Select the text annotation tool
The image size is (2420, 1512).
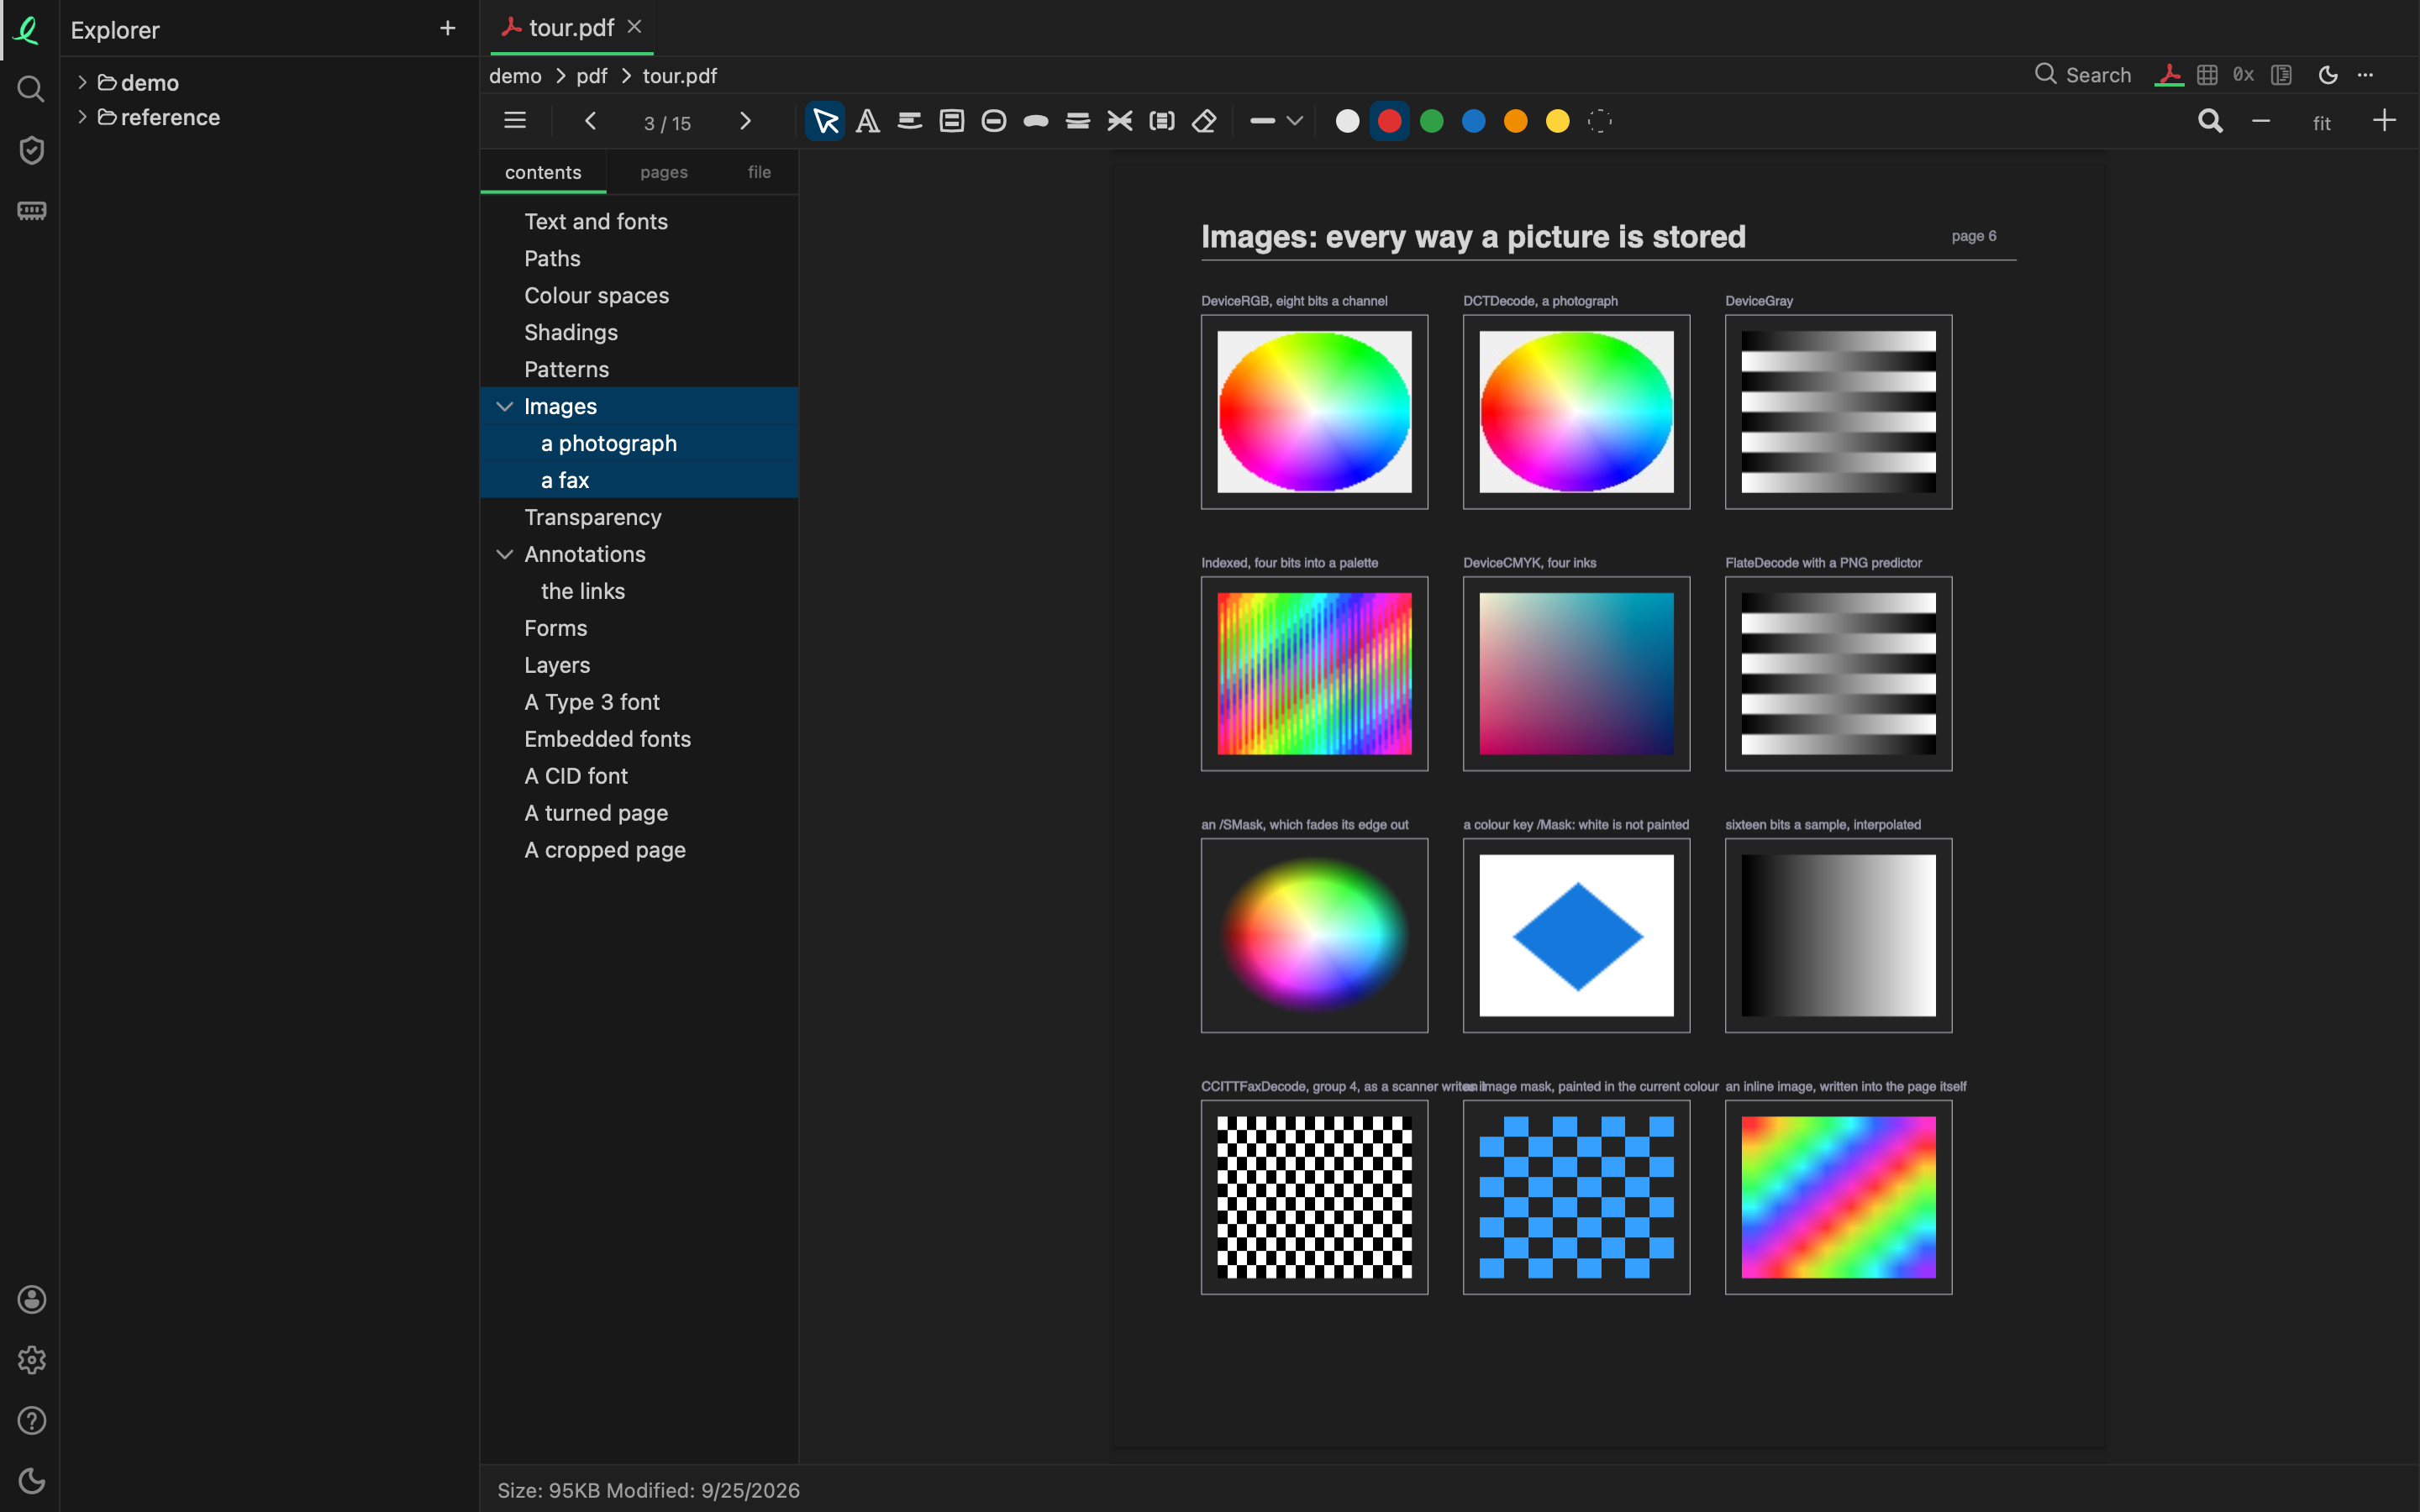[x=868, y=122]
